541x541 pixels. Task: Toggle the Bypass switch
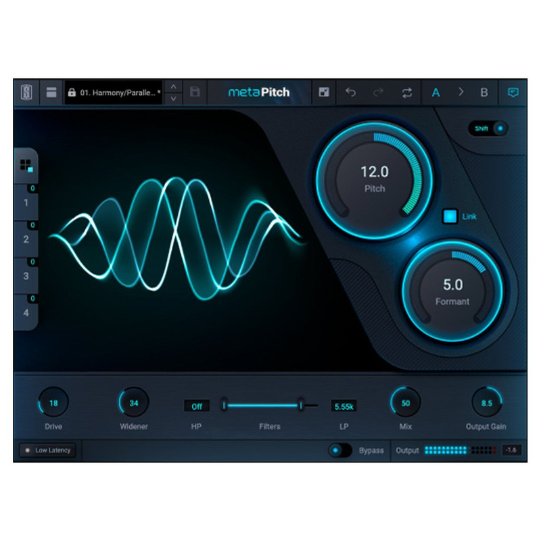point(339,450)
